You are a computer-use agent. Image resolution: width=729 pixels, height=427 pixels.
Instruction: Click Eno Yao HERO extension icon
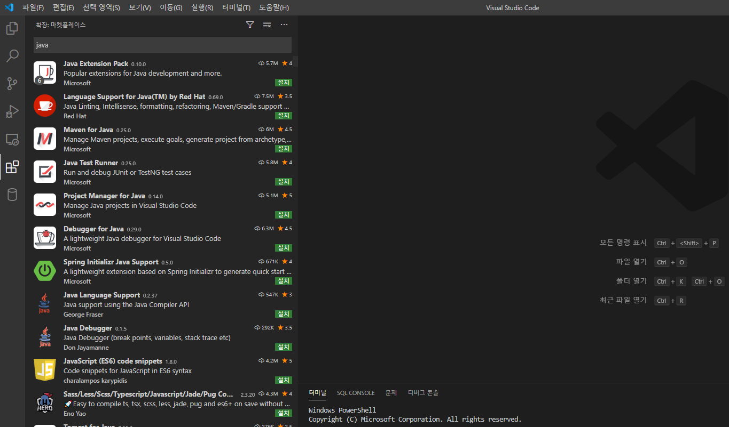(x=45, y=403)
